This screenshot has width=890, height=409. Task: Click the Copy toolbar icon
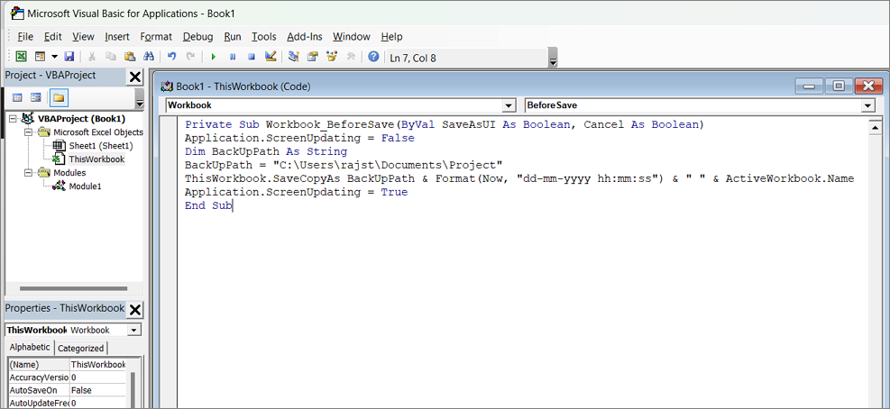coord(111,57)
